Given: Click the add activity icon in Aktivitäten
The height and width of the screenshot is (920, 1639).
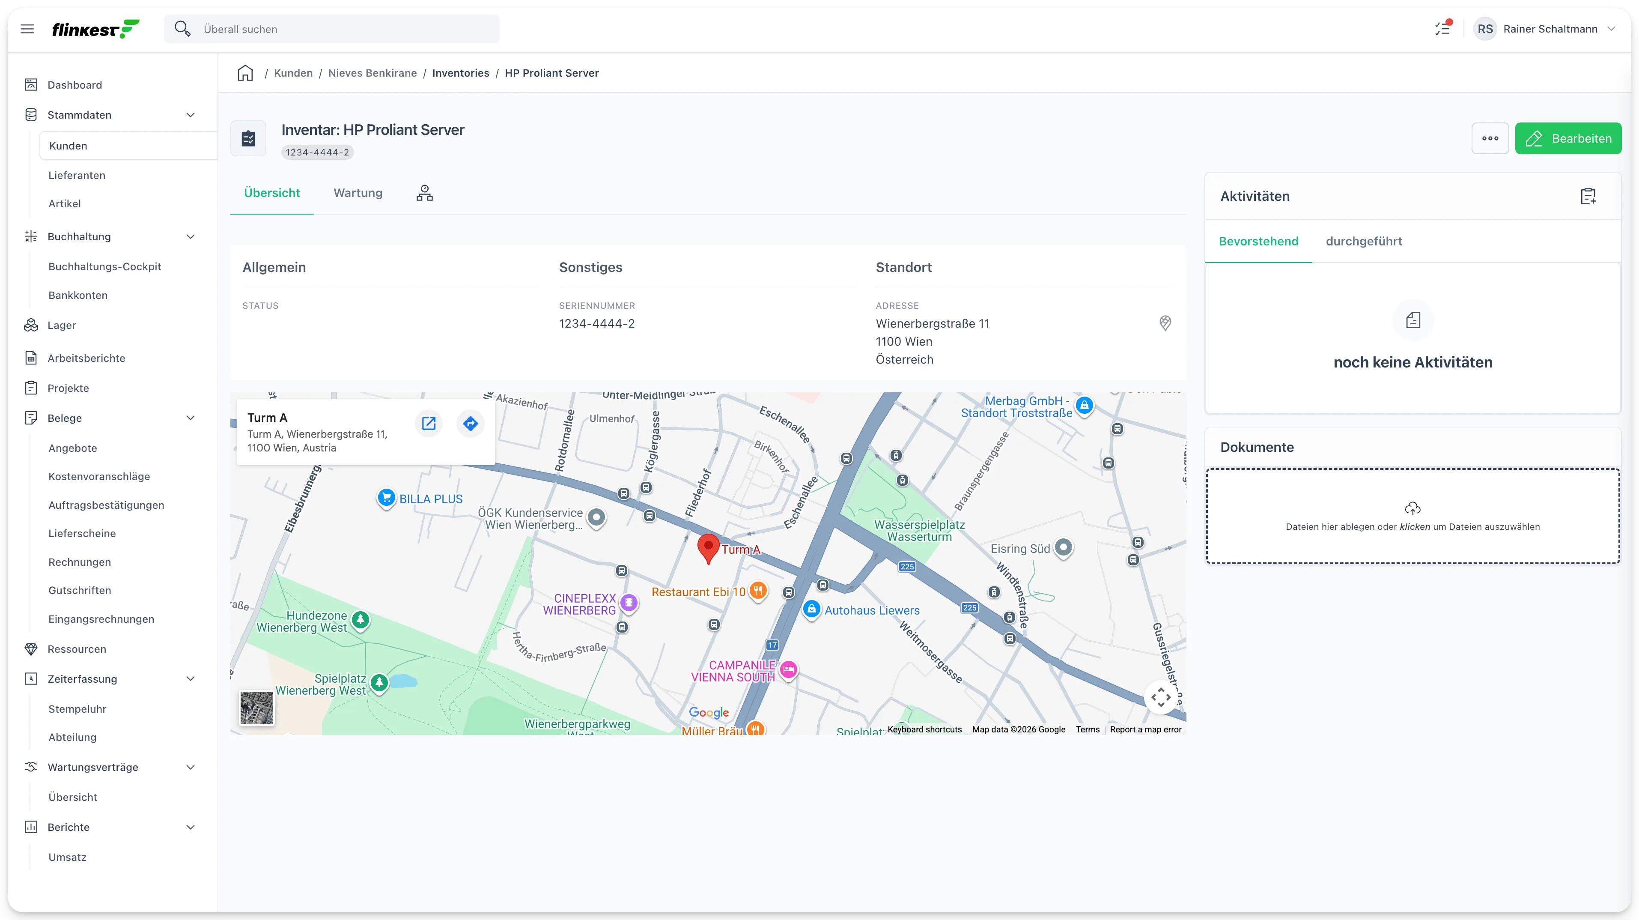Looking at the screenshot, I should [1588, 196].
